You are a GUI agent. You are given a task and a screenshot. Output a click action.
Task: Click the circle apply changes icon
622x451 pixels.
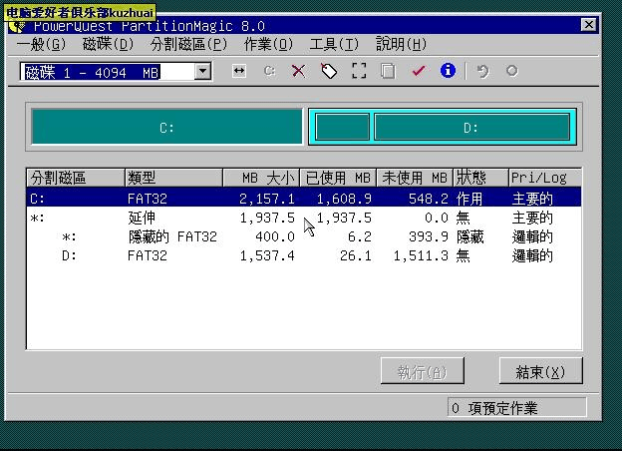point(511,71)
